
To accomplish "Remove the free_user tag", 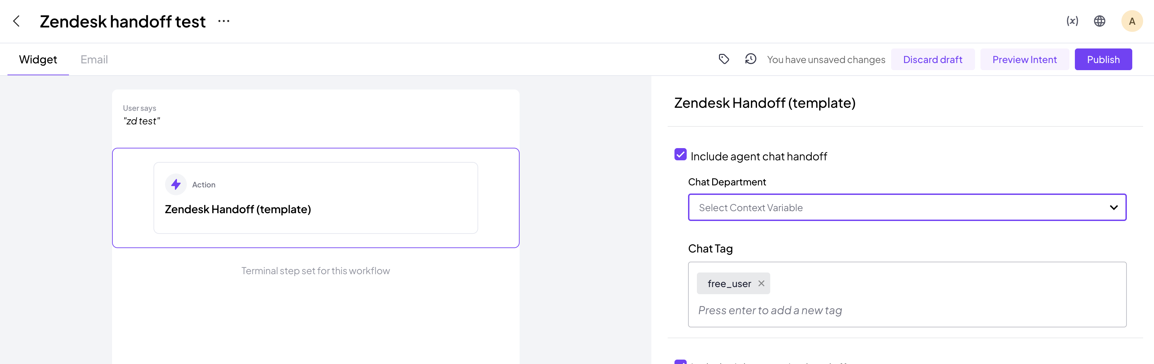I will [761, 284].
